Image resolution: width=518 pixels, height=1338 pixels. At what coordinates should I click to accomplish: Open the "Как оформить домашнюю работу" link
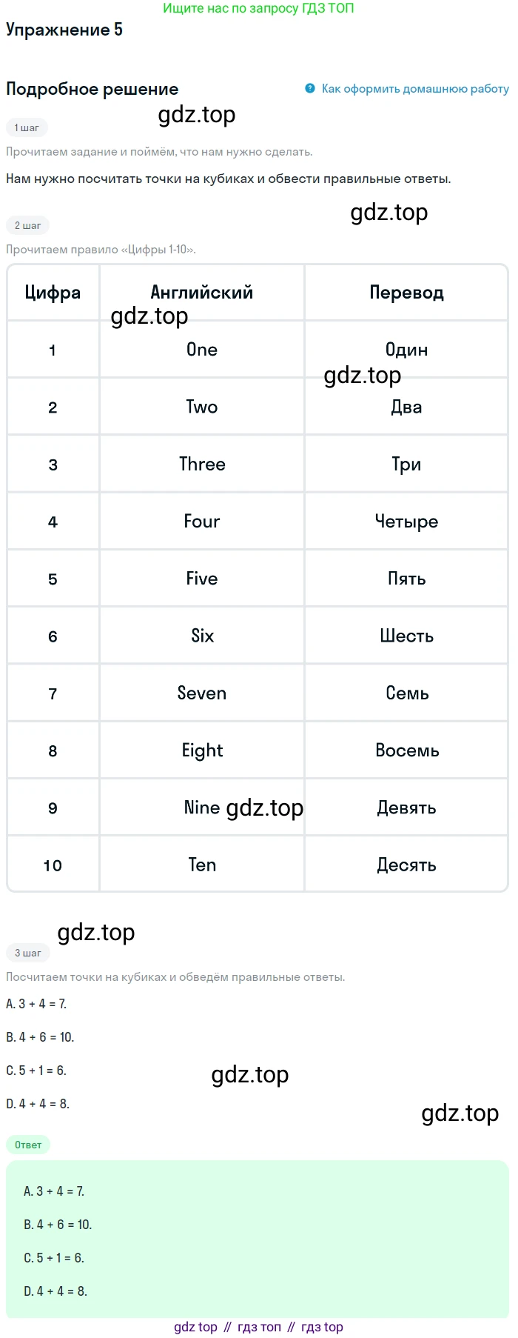[x=414, y=89]
